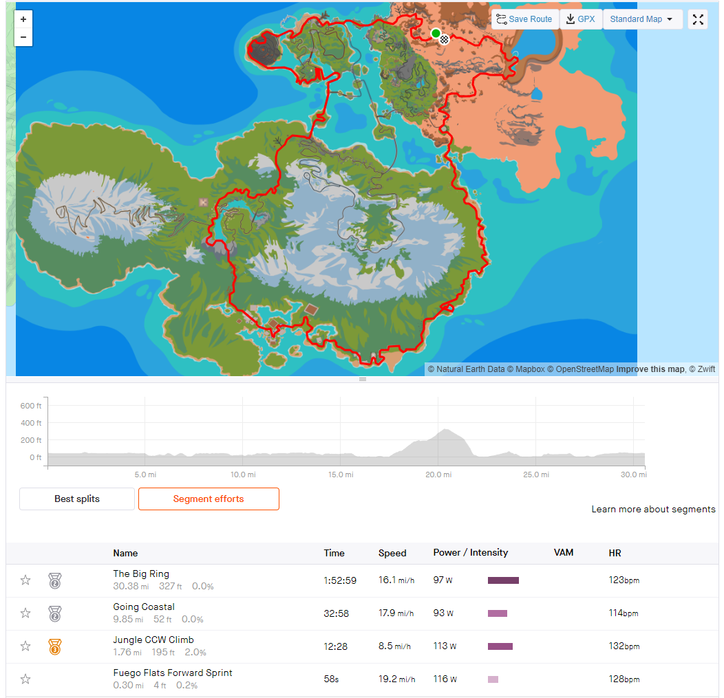
Task: Click The Big Ring intensity bar
Action: point(503,580)
